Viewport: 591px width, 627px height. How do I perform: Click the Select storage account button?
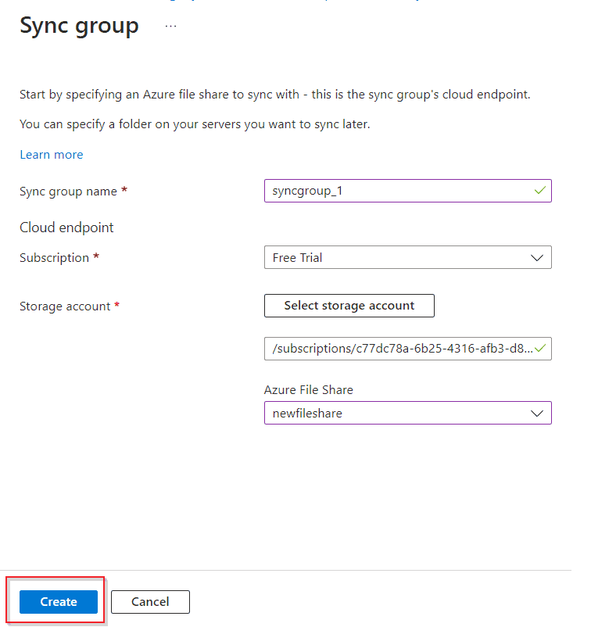click(x=349, y=306)
